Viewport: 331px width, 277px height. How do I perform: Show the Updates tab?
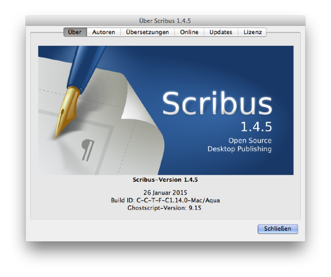[221, 32]
